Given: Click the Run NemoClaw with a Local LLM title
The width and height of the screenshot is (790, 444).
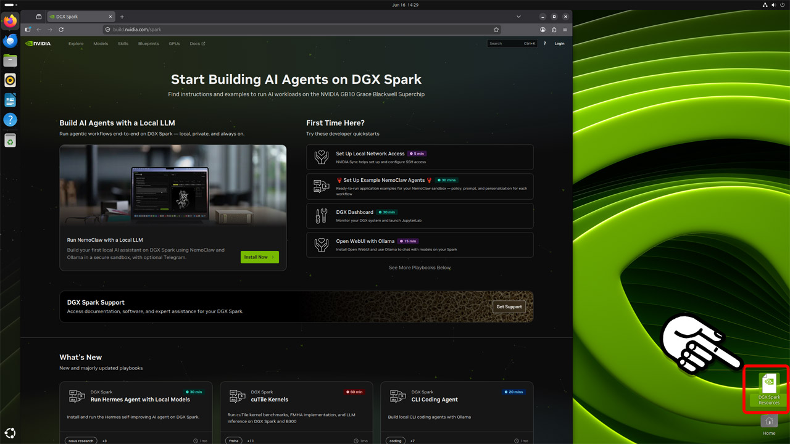Looking at the screenshot, I should pyautogui.click(x=105, y=240).
